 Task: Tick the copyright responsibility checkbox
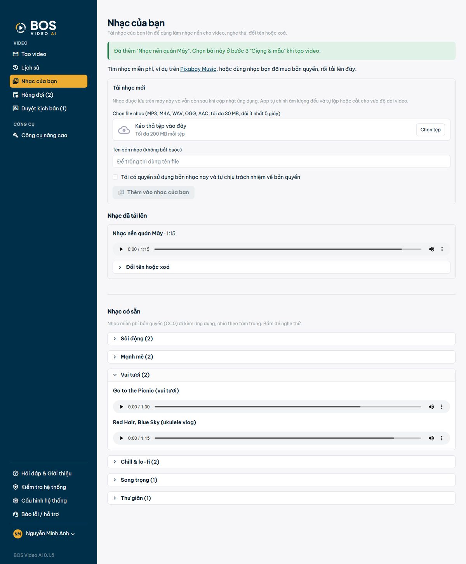115,177
